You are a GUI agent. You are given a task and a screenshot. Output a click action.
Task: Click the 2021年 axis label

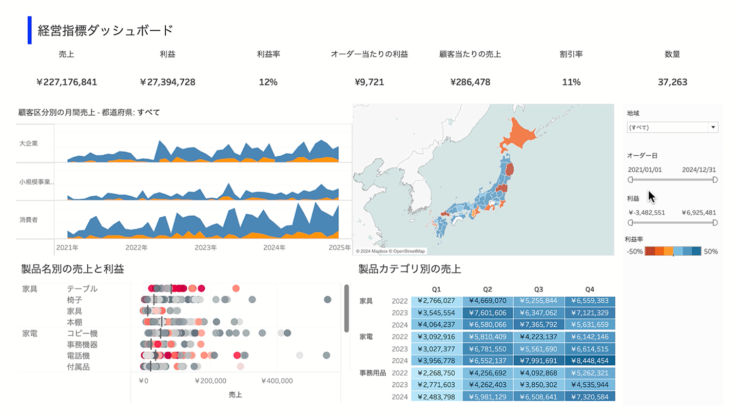67,247
